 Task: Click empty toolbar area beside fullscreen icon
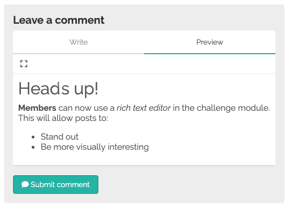[151, 64]
